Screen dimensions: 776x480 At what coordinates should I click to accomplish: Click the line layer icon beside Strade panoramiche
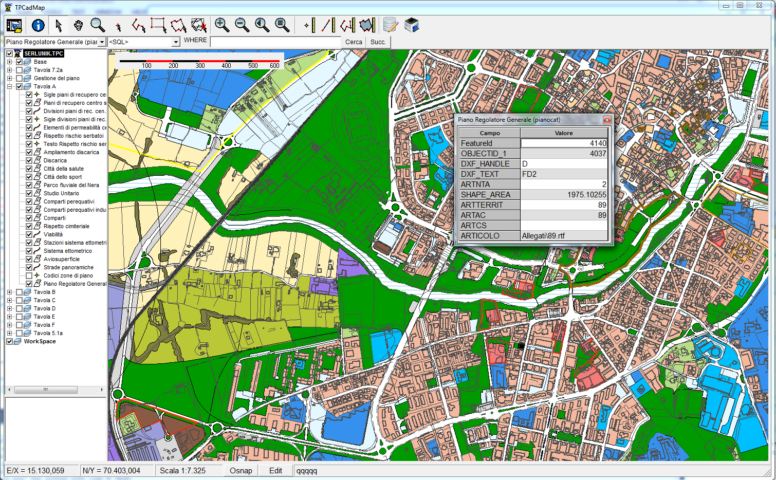(38, 267)
